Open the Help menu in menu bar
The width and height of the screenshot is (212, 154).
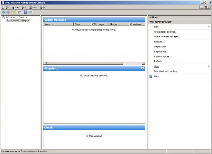click(42, 7)
